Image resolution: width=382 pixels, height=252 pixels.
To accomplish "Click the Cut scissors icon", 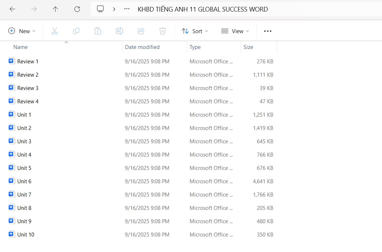I will 55,31.
